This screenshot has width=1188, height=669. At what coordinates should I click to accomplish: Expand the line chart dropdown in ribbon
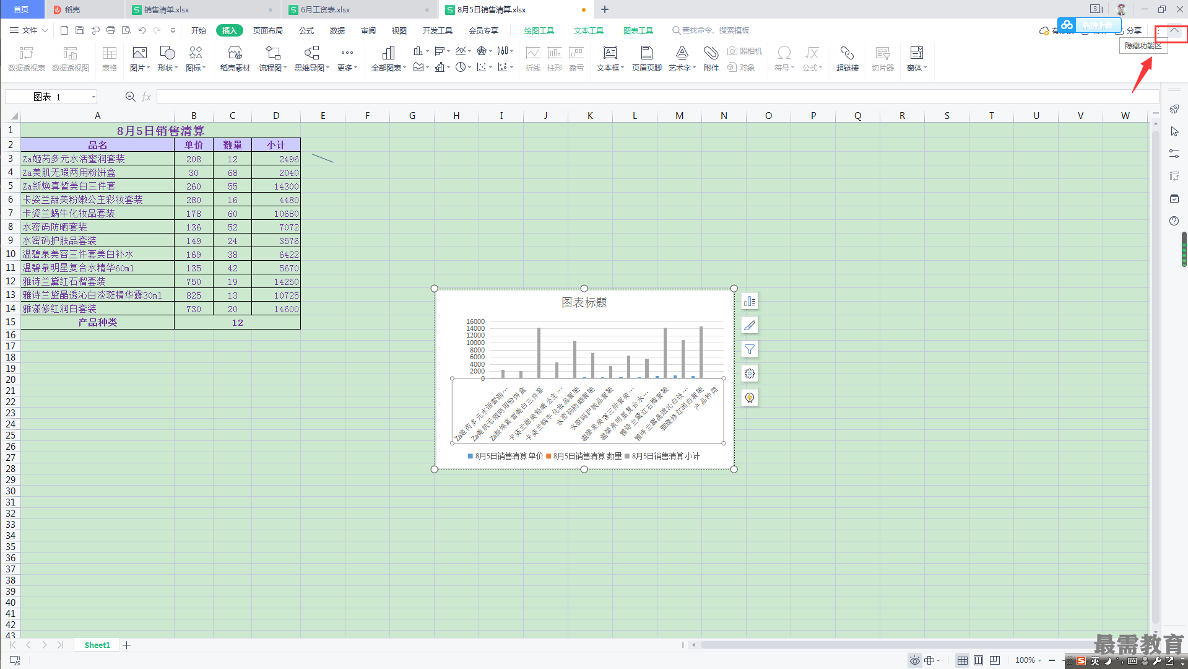tap(469, 51)
